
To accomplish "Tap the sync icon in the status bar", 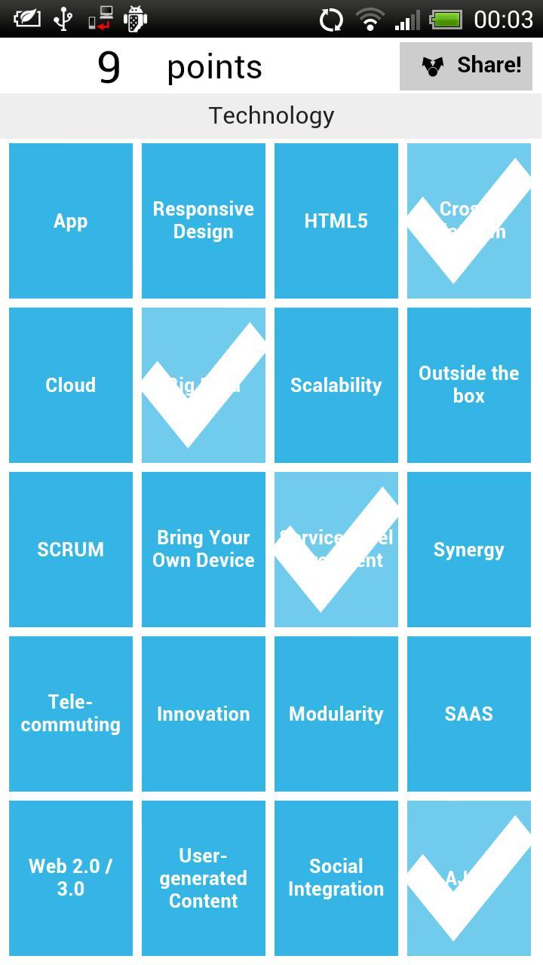I will pyautogui.click(x=330, y=18).
